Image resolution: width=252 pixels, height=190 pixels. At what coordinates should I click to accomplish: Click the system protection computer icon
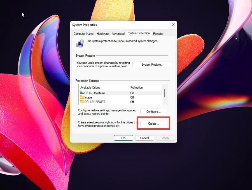pos(80,43)
